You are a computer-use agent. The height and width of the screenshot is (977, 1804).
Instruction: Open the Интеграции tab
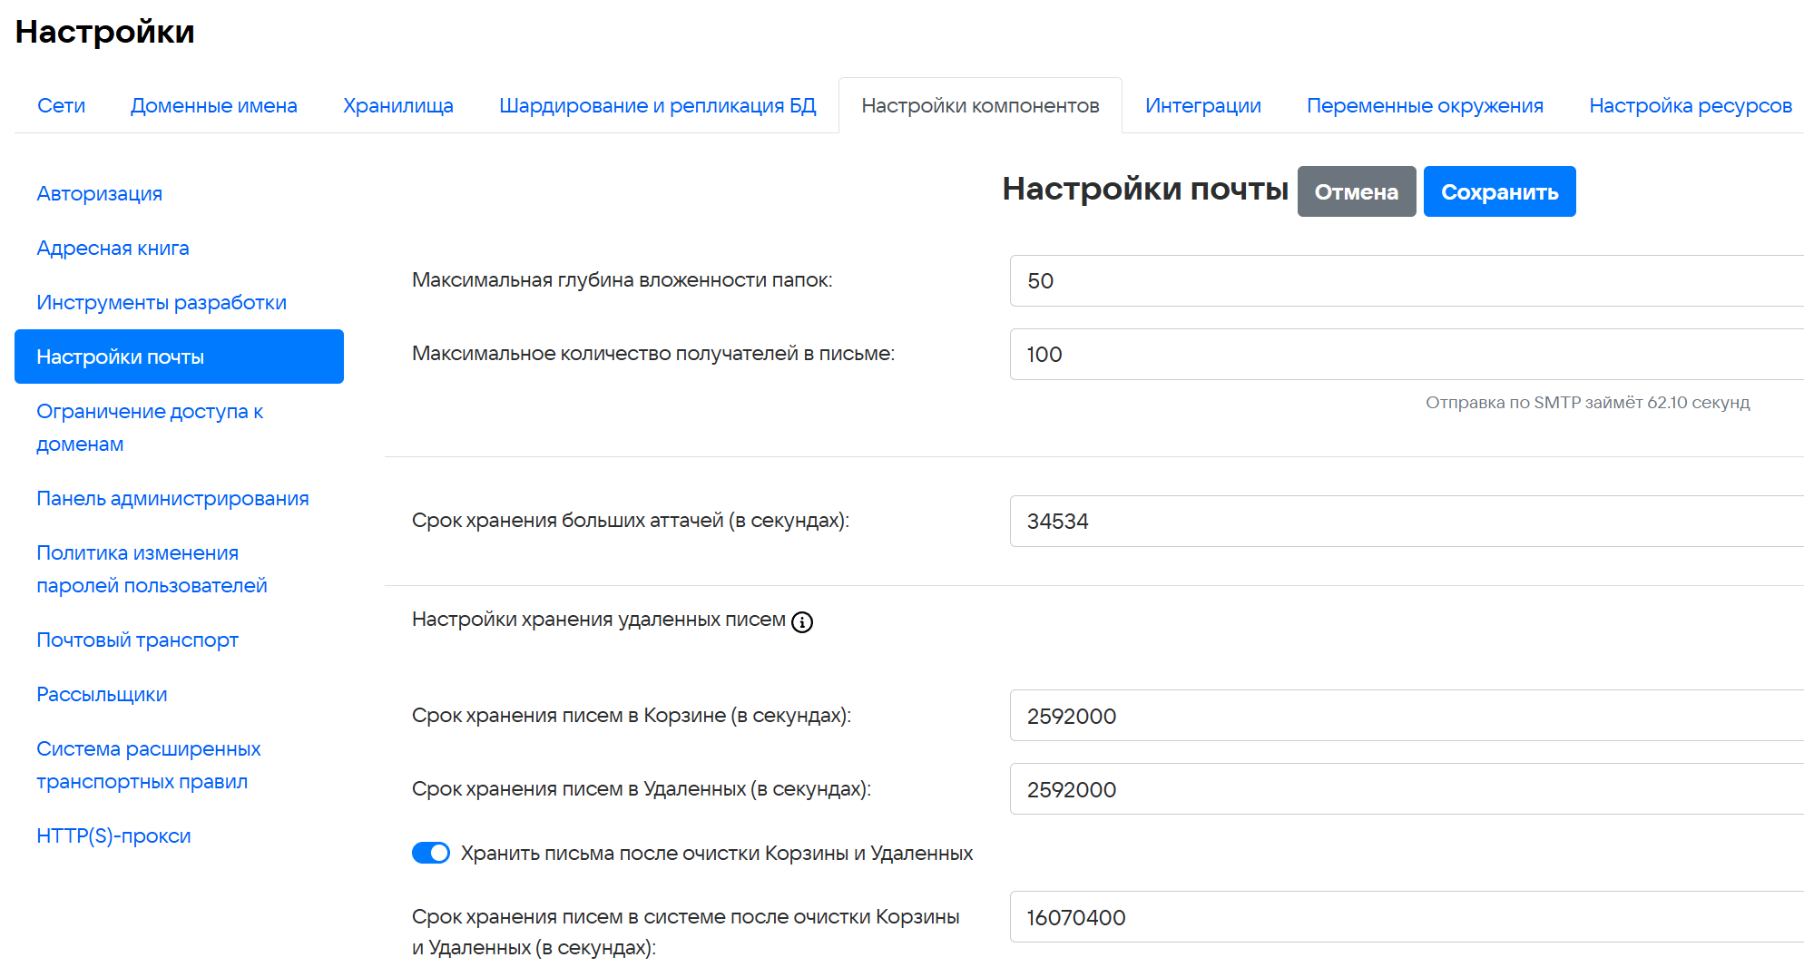pos(1203,105)
